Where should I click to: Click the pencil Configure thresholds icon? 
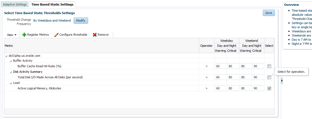pos(56,35)
